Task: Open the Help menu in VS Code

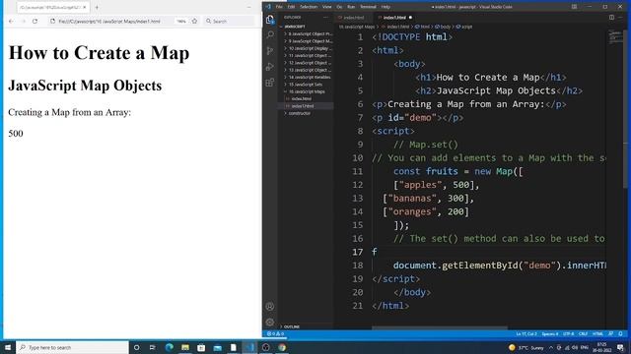Action: [386, 7]
